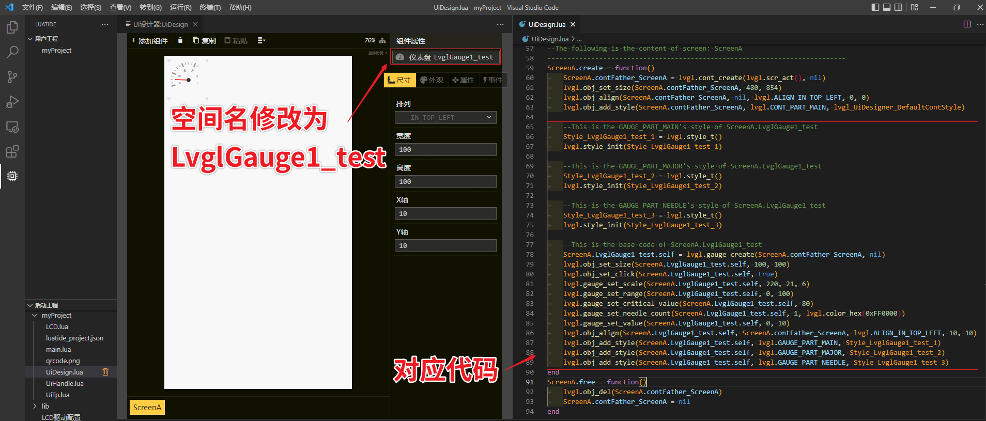Delete UiDesign.lua using its red trash icon
Screen dimensions: 986x421
coord(105,372)
